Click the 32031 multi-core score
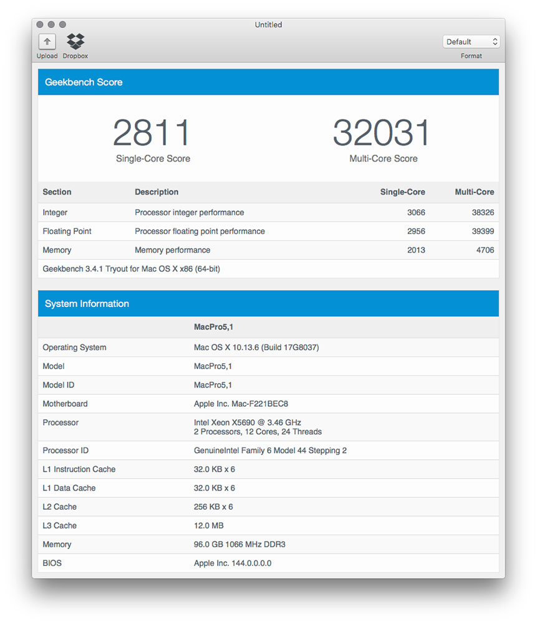Image resolution: width=537 pixels, height=624 pixels. tap(382, 134)
